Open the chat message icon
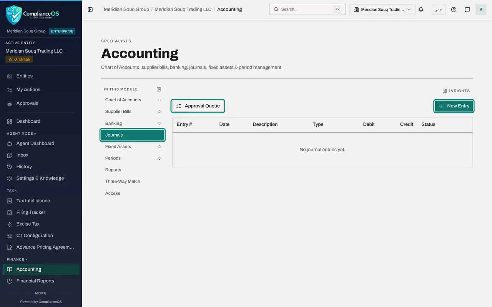The image size is (492, 307). pyautogui.click(x=467, y=10)
